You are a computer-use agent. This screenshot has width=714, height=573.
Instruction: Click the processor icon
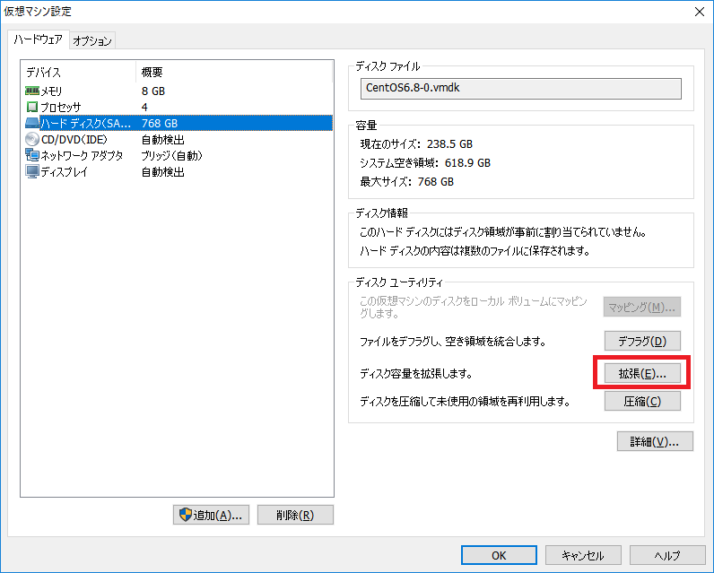point(32,107)
